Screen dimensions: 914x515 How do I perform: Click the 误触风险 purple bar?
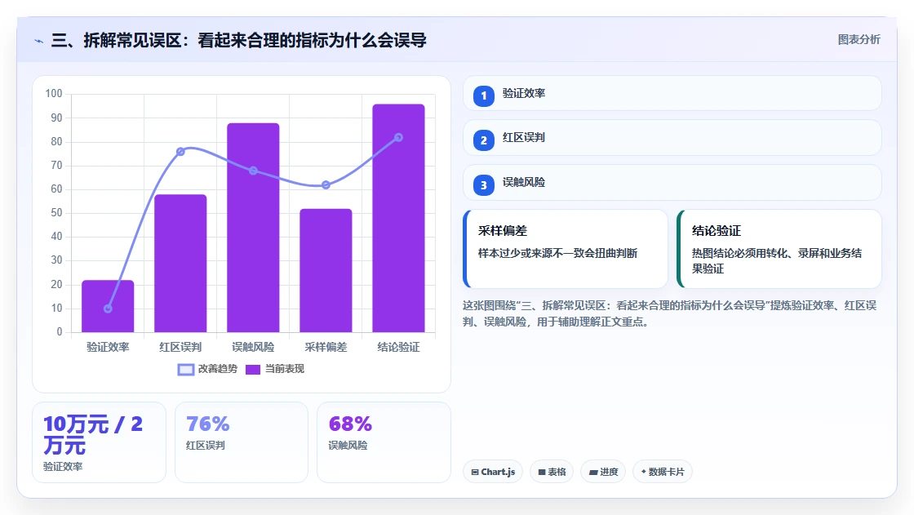pos(253,228)
